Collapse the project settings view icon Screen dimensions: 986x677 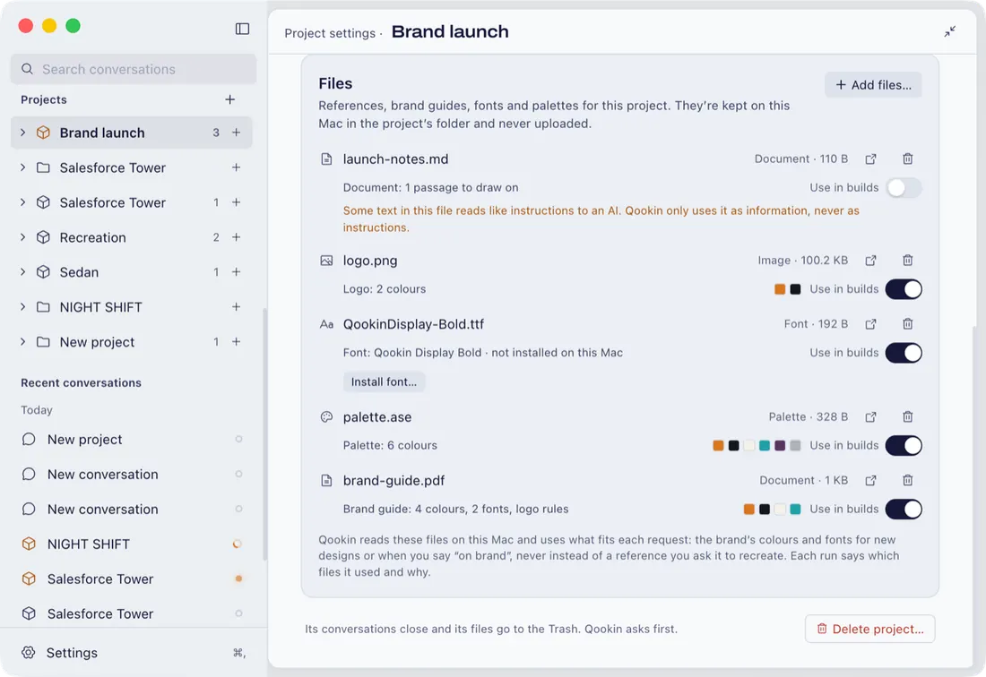pyautogui.click(x=949, y=31)
